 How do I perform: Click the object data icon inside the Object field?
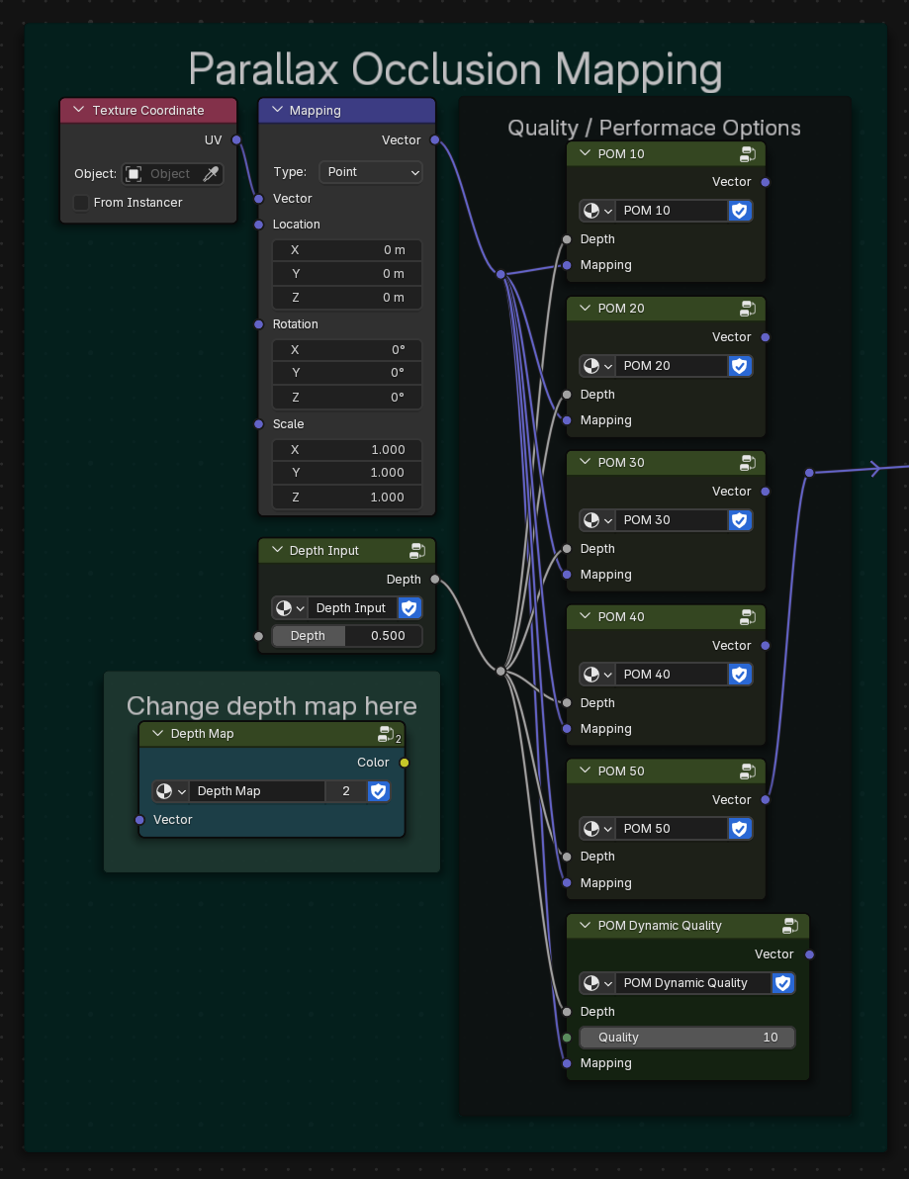tap(134, 173)
